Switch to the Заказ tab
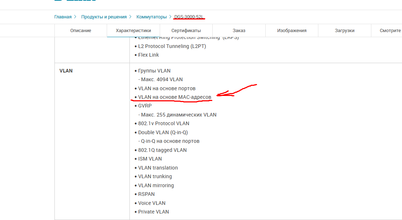The height and width of the screenshot is (220, 402). pyautogui.click(x=239, y=31)
